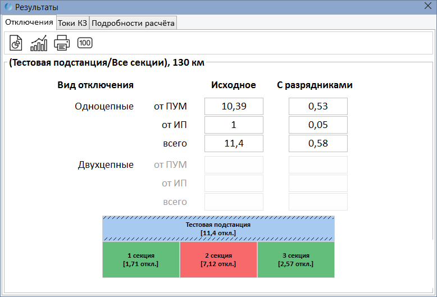Open the pie chart report icon

click(16, 43)
